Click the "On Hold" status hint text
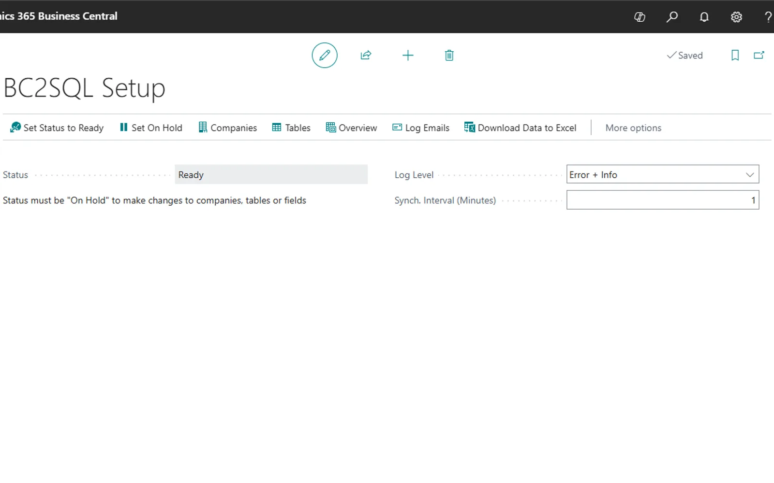Screen dimensions: 774x483 (154, 200)
